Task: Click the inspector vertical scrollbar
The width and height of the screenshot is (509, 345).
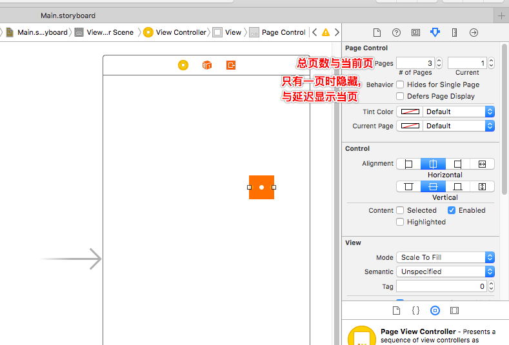Action: (504, 119)
